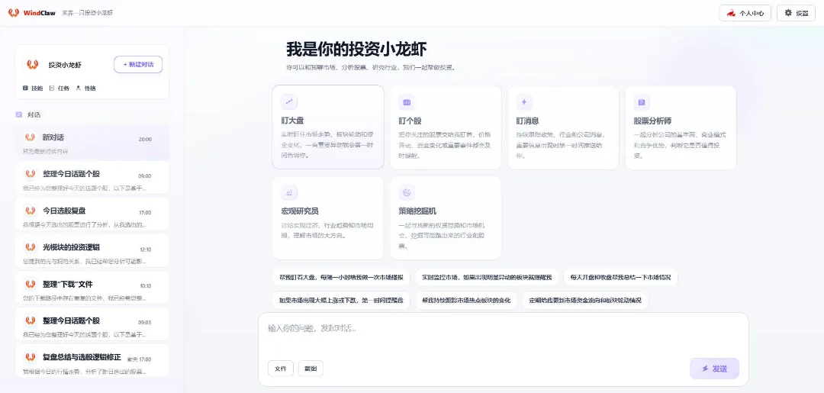Click avatar of 复盘总结与选股逻辑修正 row
Viewport: 824px width, 393px height.
30,357
